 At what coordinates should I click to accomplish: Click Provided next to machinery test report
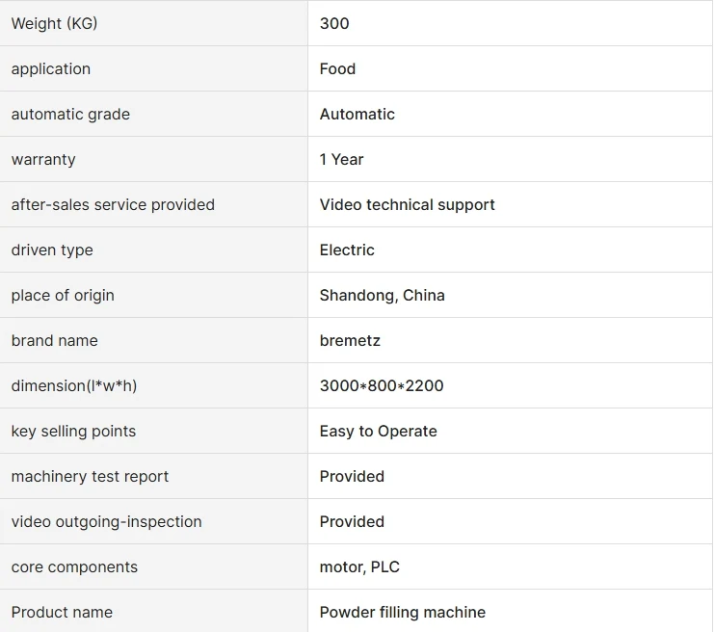click(352, 477)
